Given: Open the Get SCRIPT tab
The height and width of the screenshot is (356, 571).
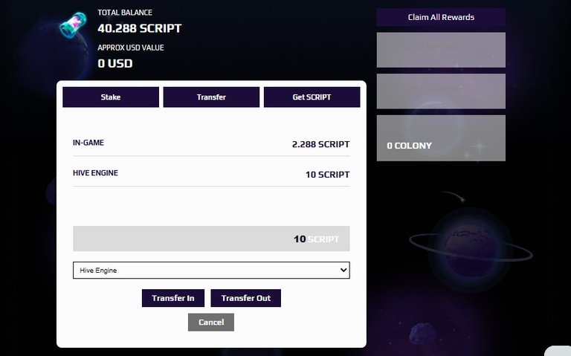Looking at the screenshot, I should click(312, 97).
